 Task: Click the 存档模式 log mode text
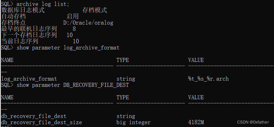[95, 10]
